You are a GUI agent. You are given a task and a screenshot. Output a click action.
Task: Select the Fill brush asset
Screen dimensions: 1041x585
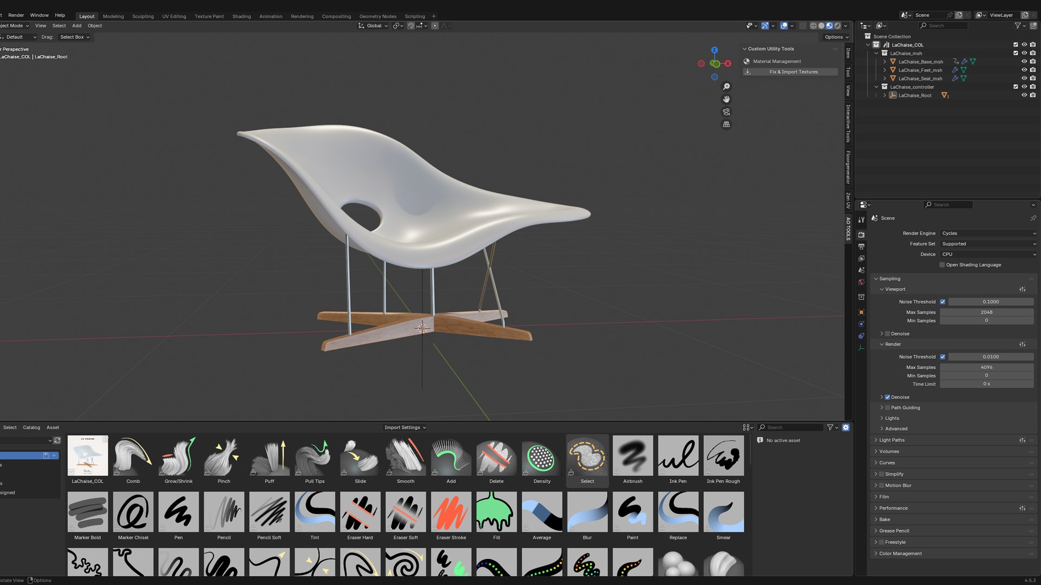[x=497, y=516]
